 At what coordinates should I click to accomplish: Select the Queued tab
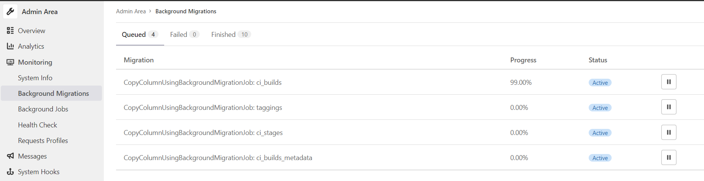pyautogui.click(x=140, y=34)
